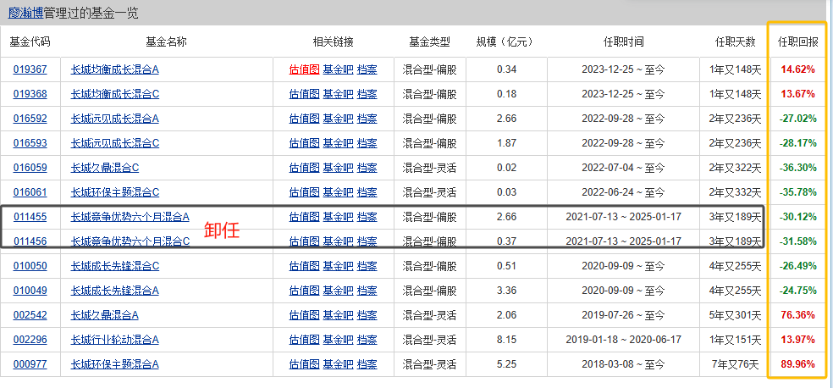833x388 pixels.
Task: Select scale value 3.36
Action: tap(507, 291)
